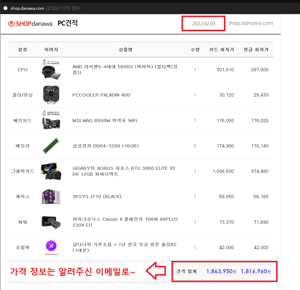Click the card total 1,863,950원
The width and height of the screenshot is (300, 290).
[x=221, y=271]
